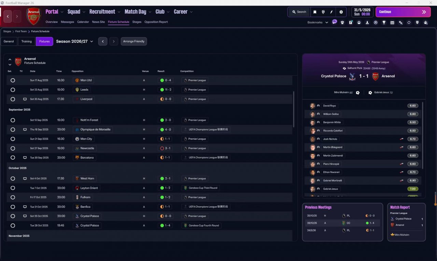Click the Man Utd club badge

pos(77,80)
